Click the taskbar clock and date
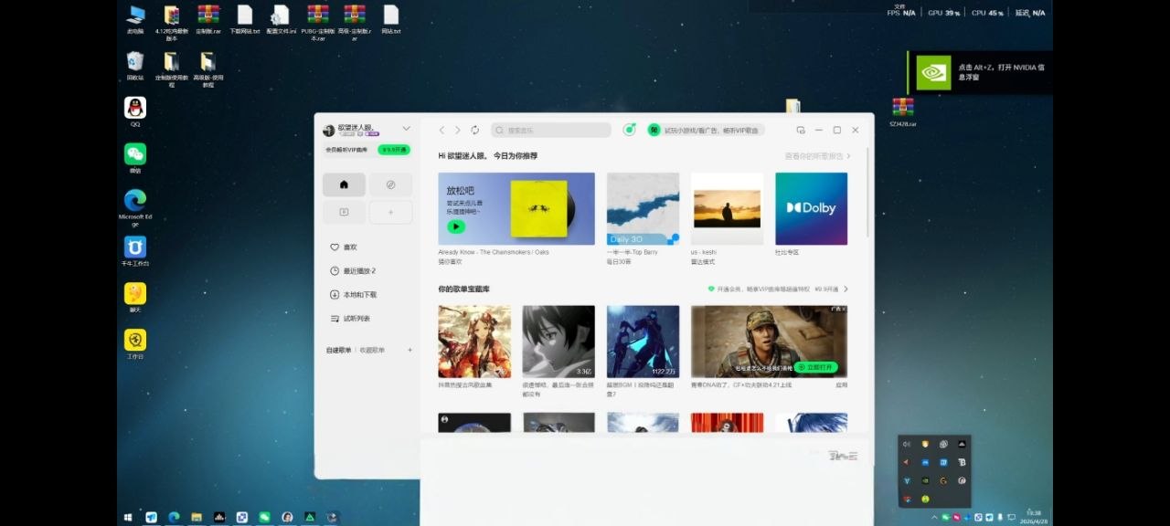Image resolution: width=1170 pixels, height=526 pixels. tap(1034, 517)
